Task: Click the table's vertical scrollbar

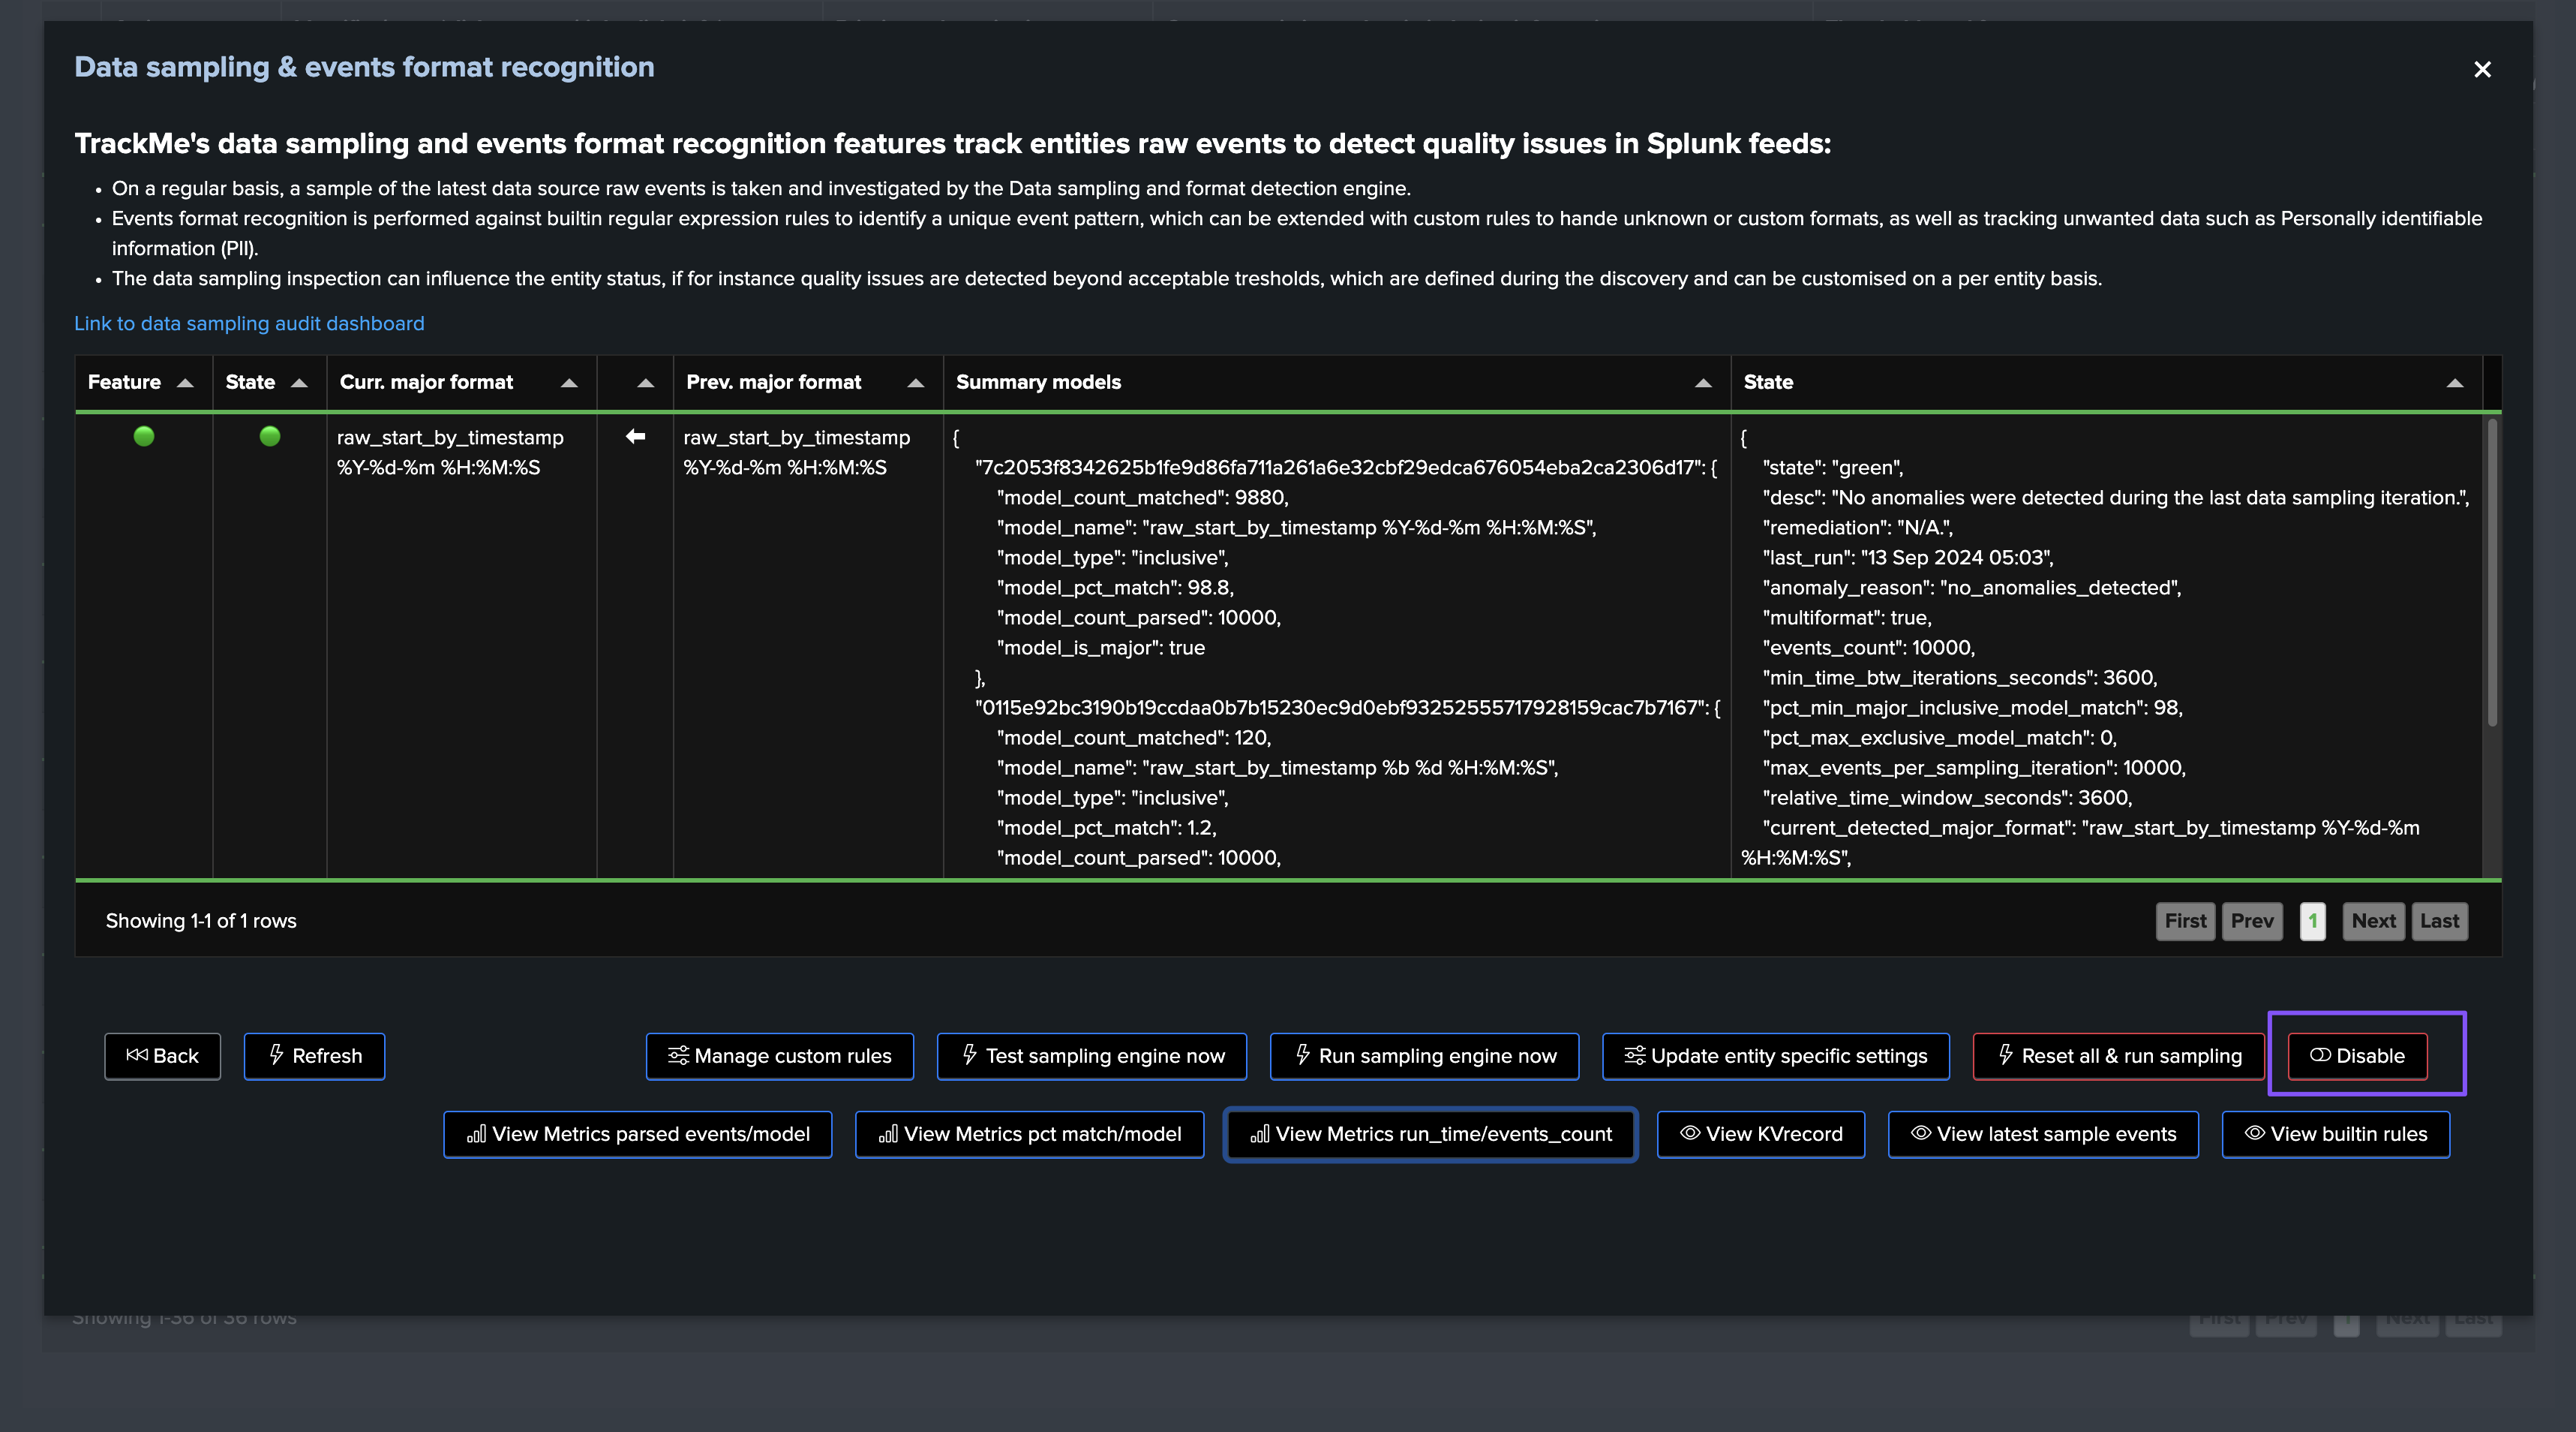Action: click(2491, 570)
